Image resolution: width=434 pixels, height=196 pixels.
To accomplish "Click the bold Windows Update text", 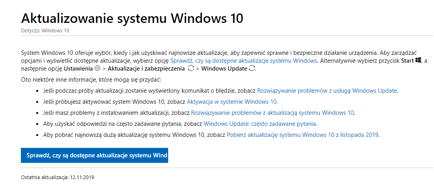I will click(224, 69).
